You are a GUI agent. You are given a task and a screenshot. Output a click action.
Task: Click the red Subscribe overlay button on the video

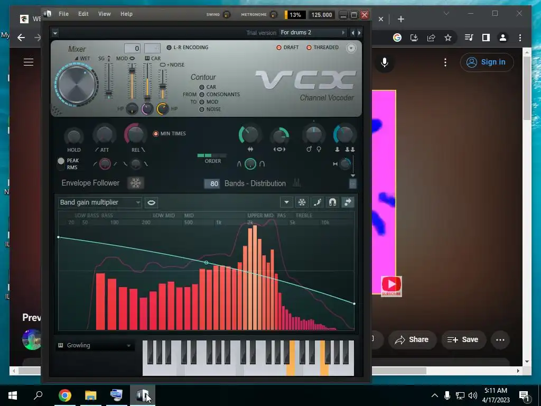point(391,286)
